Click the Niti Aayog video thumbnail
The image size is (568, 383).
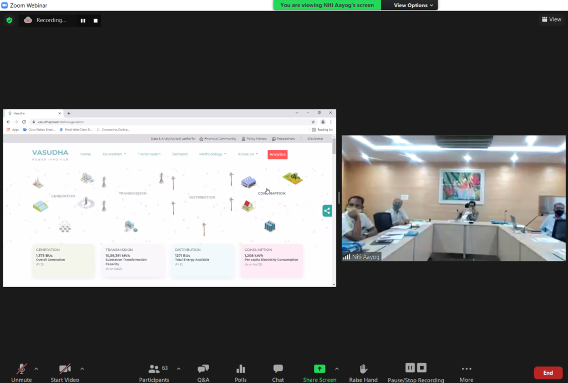454,198
